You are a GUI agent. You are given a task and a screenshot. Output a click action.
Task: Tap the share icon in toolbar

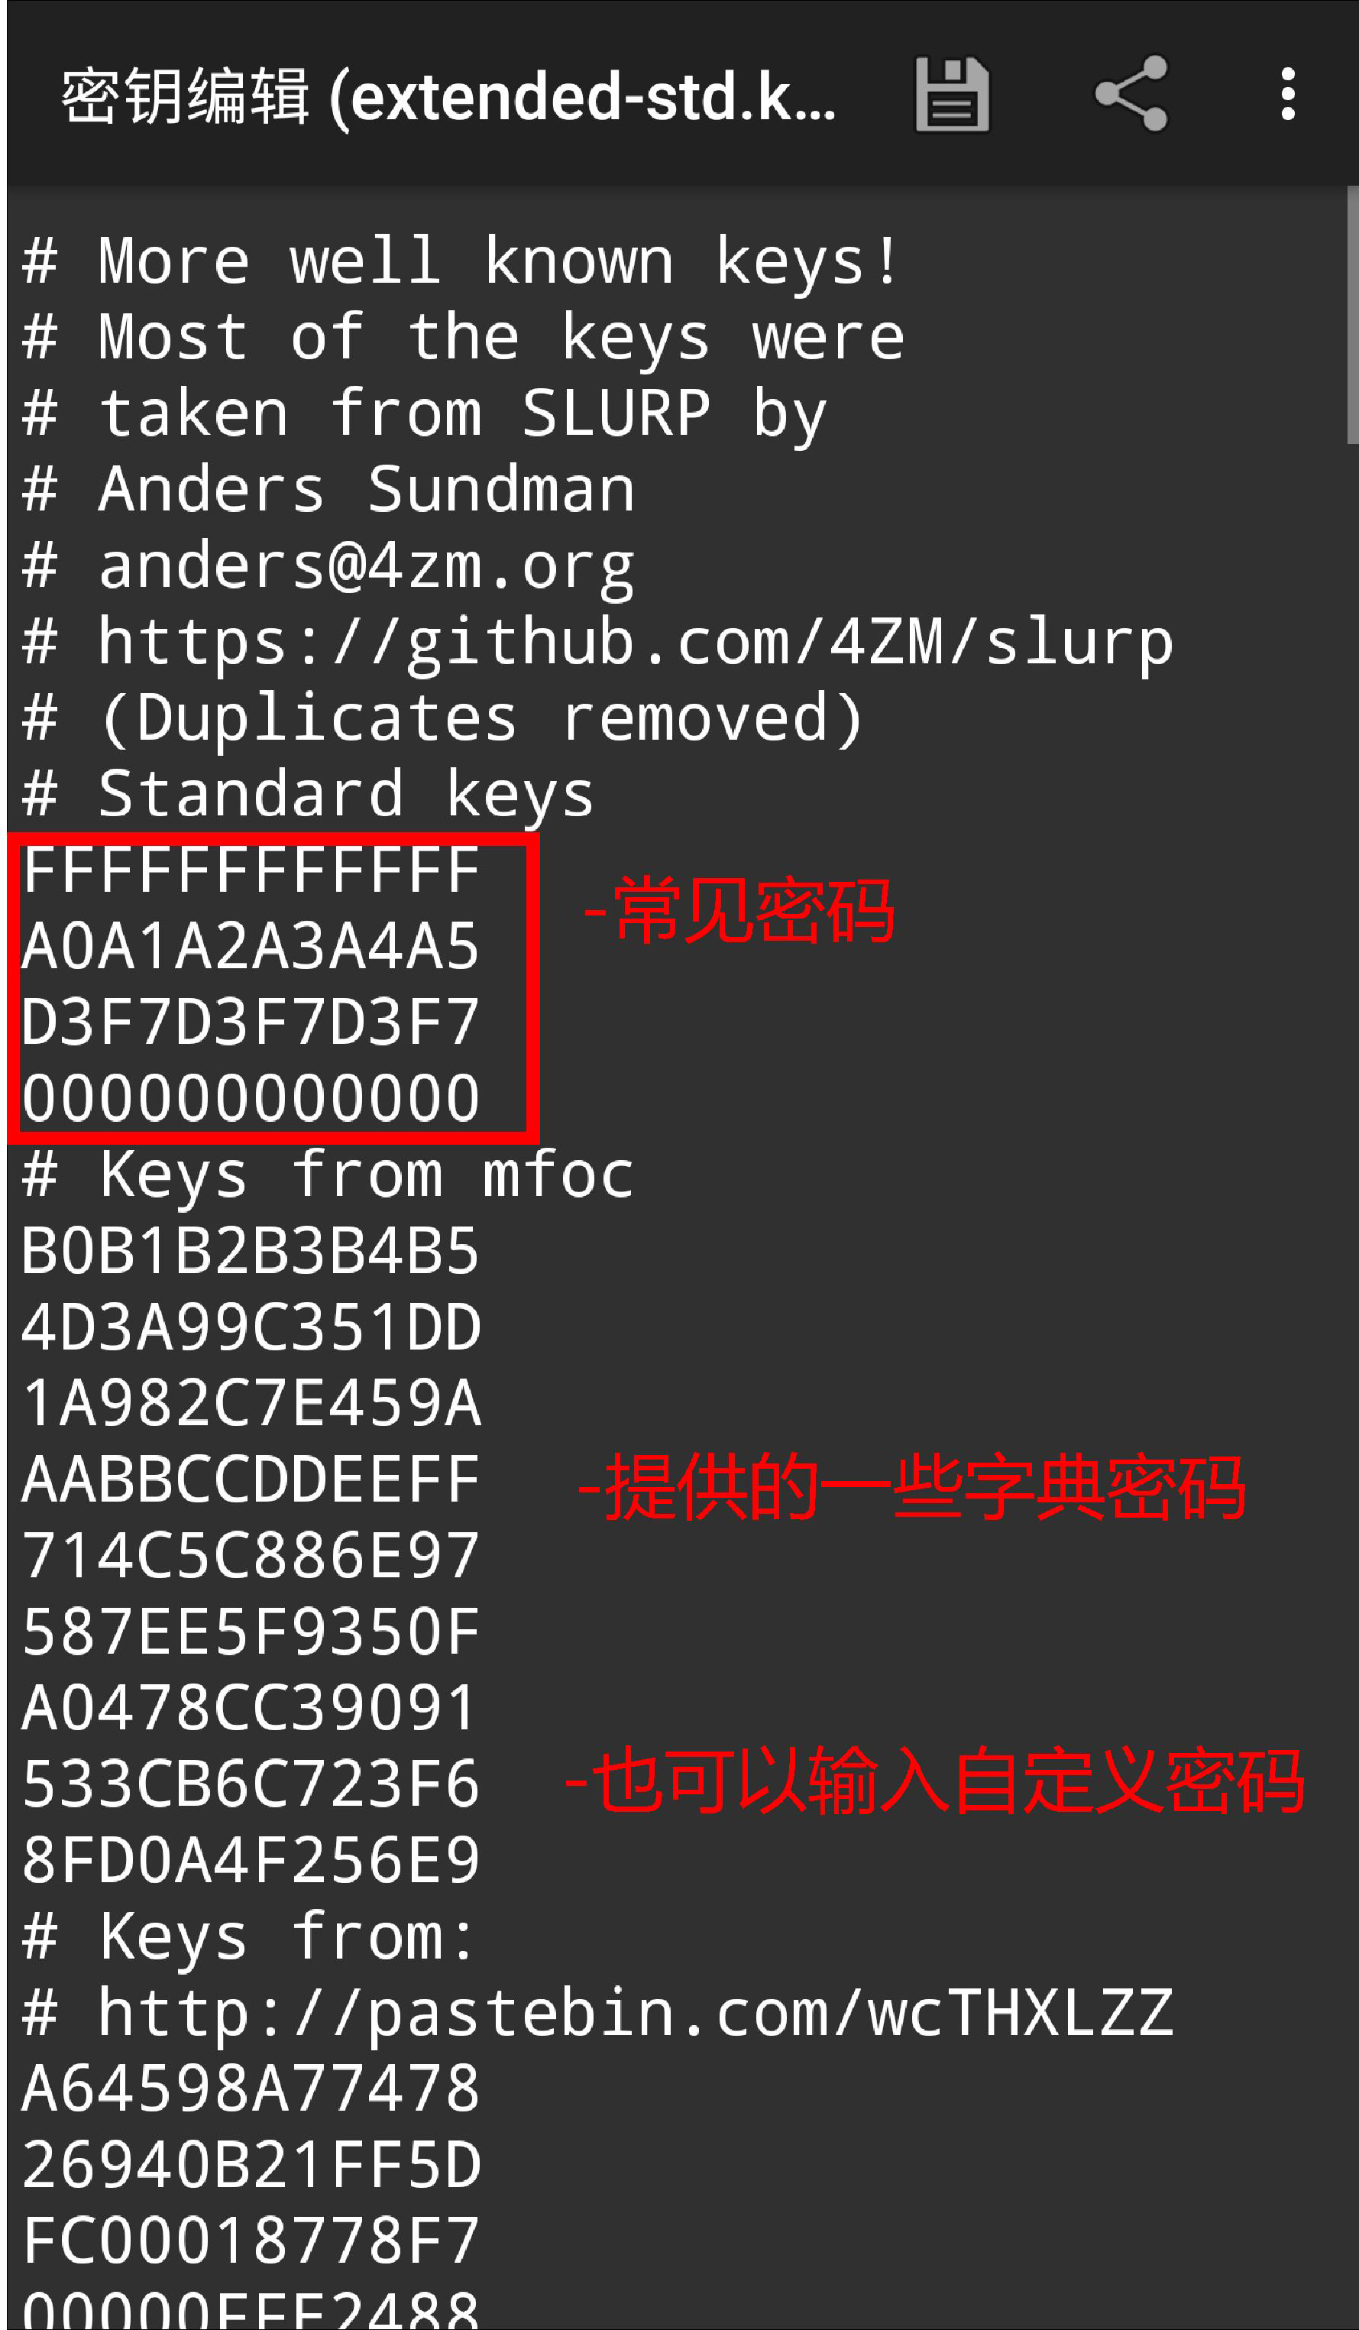click(1131, 93)
